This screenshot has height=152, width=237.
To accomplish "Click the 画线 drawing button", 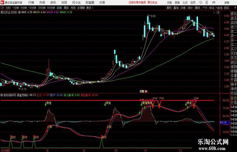I will 197,8.
